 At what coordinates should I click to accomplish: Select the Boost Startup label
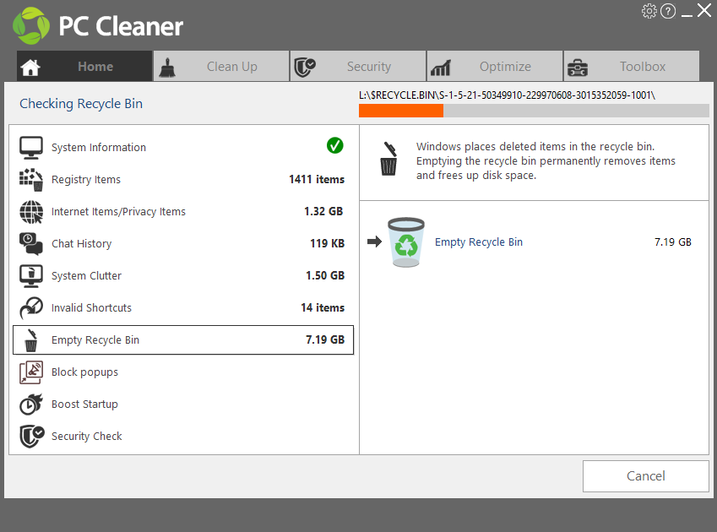pos(84,404)
